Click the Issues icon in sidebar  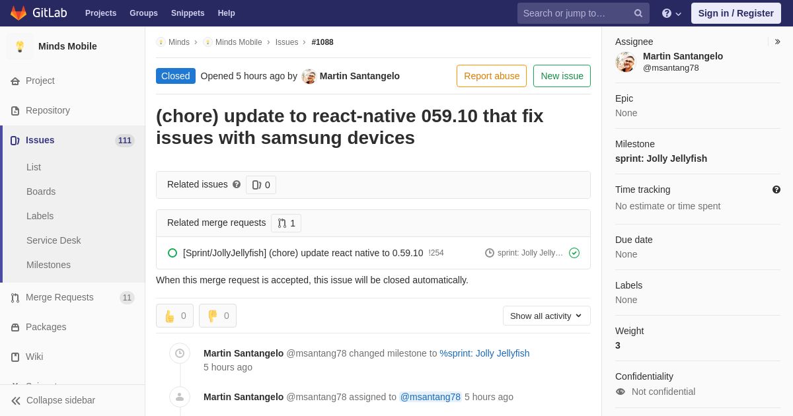tap(15, 140)
